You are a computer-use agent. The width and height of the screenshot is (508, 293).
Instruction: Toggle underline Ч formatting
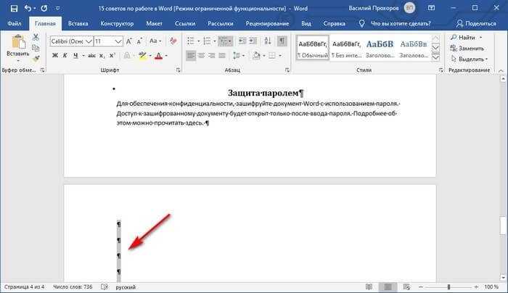(x=75, y=56)
